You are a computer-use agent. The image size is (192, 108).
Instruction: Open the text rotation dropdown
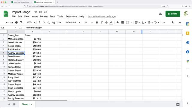coord(157,22)
